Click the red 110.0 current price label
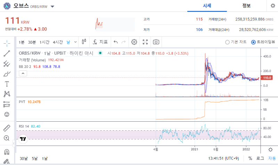This screenshot has height=165, width=278. coord(267,78)
